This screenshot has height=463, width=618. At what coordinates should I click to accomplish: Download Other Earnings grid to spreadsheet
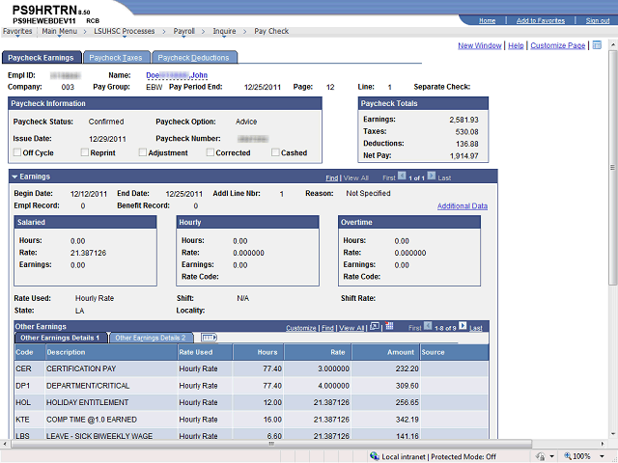[389, 326]
